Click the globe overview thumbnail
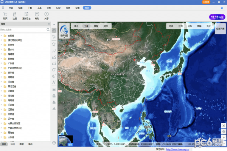Image resolution: width=227 pixels, height=151 pixels. (65, 140)
